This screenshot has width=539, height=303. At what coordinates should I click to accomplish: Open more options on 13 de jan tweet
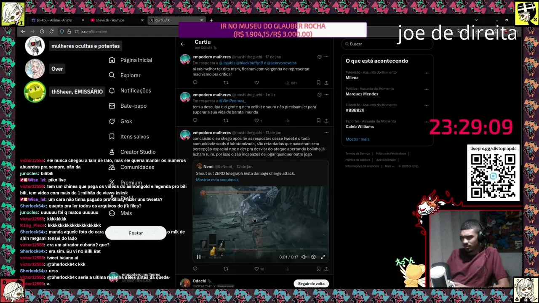pos(326,133)
